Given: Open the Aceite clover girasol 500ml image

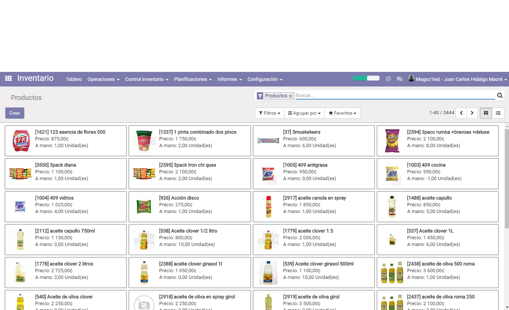Looking at the screenshot, I should [268, 273].
